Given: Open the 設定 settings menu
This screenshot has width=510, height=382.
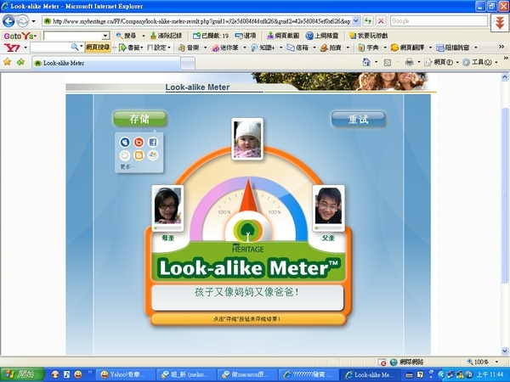Looking at the screenshot, I should [x=159, y=48].
